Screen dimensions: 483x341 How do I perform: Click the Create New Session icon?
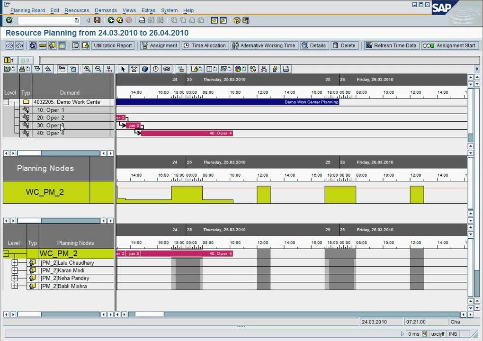tap(214, 20)
